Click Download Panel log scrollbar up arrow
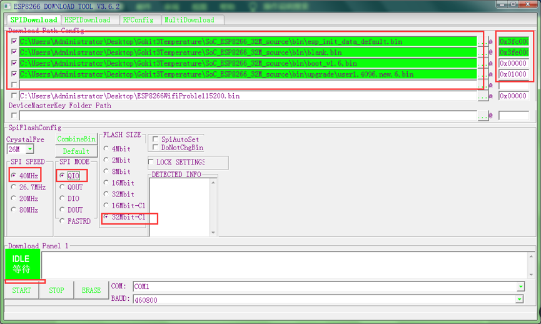Viewport: 541px width, 324px height. (532, 256)
